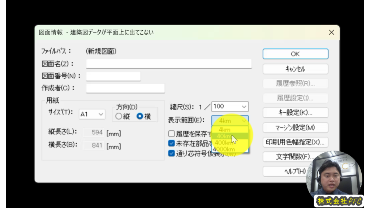Confirm settings with the OK button
This screenshot has width=370, height=208.
pyautogui.click(x=296, y=54)
